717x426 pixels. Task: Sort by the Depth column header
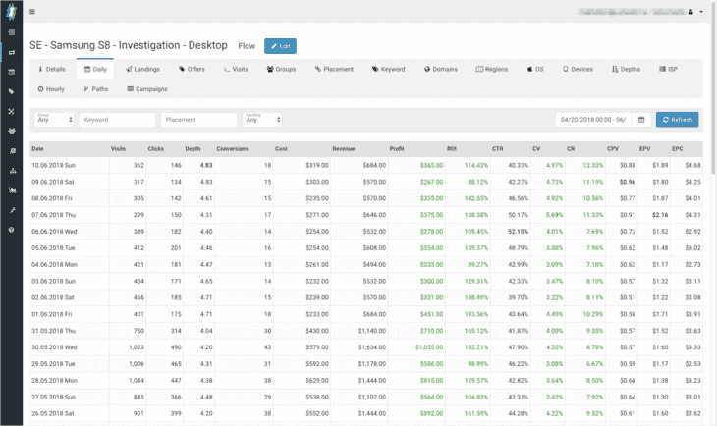[x=193, y=149]
